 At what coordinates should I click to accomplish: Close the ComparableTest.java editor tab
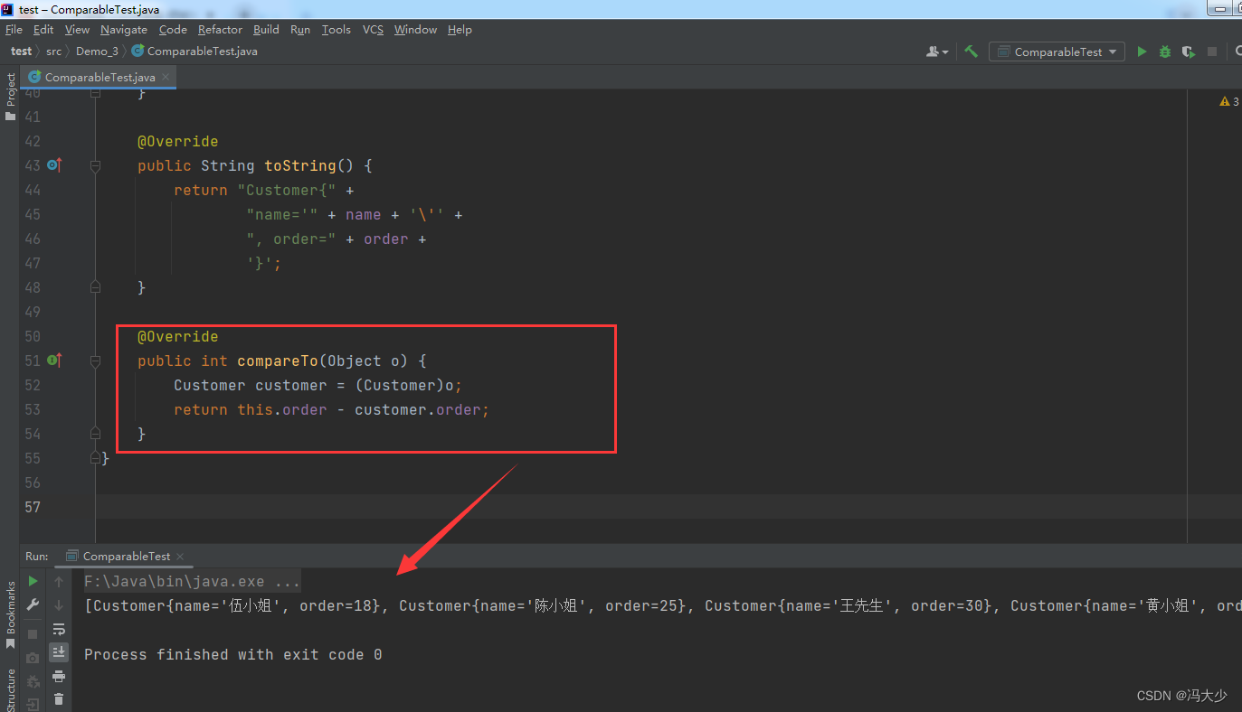166,78
